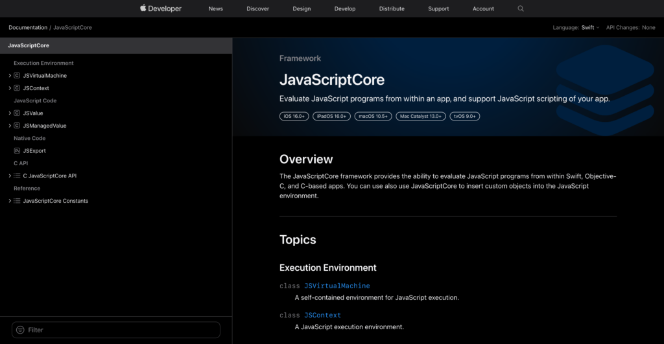This screenshot has height=344, width=664.
Task: Go to the Distribute nav item
Action: 392,9
